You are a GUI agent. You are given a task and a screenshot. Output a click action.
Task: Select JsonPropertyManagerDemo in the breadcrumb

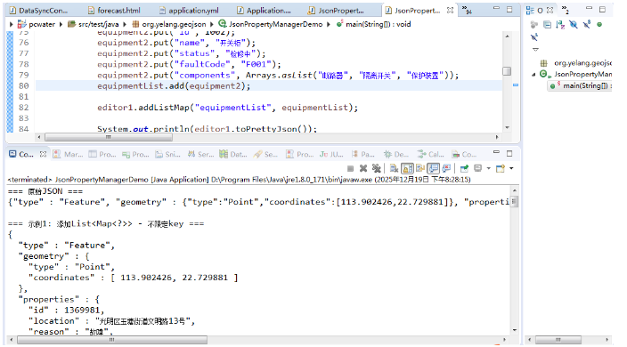point(275,24)
